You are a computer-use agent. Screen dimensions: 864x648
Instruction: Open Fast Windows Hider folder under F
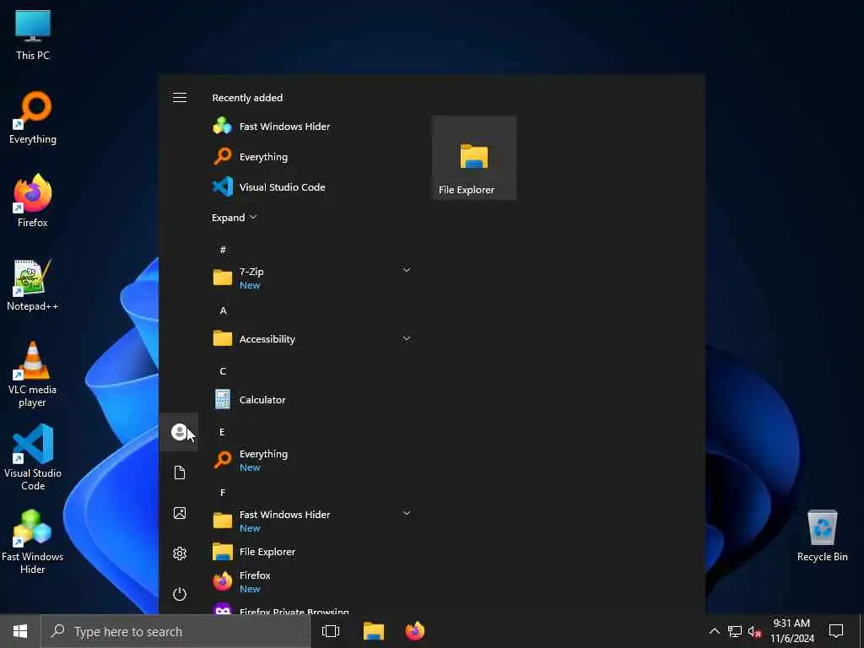pyautogui.click(x=312, y=521)
